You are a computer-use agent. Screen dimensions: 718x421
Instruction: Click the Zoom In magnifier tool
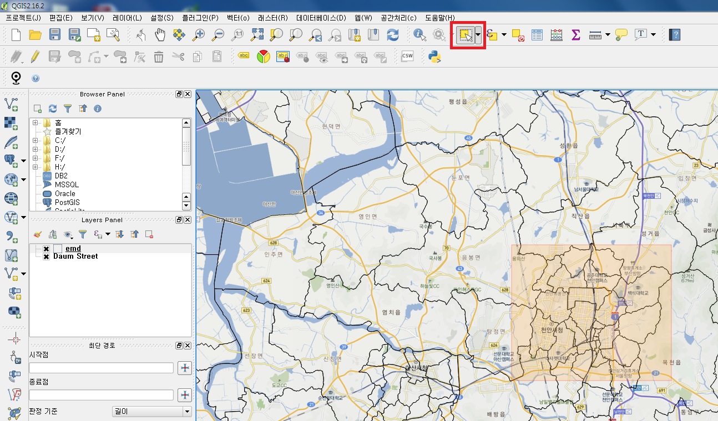click(x=199, y=35)
